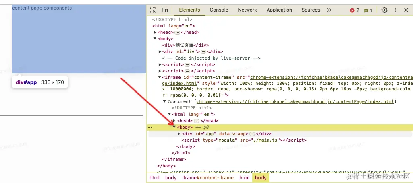Screen dimensions: 413x183
Task: Collapse the outer body element
Action: (x=155, y=39)
